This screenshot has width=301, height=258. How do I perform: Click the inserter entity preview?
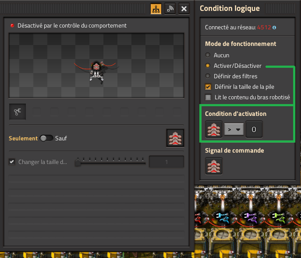click(96, 66)
